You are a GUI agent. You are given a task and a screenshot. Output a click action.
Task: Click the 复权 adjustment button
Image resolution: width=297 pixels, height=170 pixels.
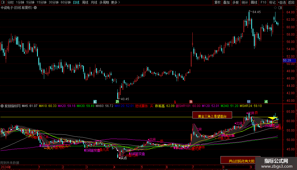(217, 2)
